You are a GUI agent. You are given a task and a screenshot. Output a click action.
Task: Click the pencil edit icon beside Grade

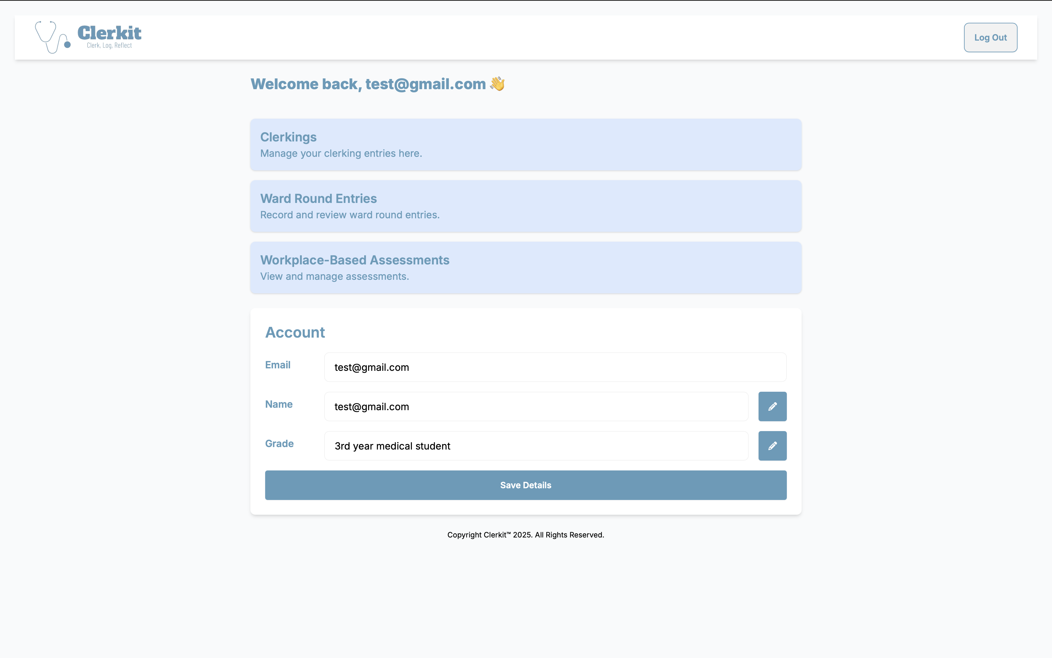coord(772,446)
